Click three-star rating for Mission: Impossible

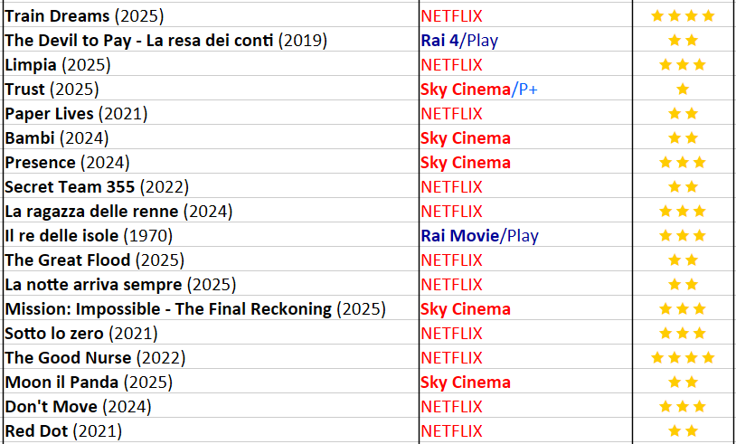[x=683, y=309]
